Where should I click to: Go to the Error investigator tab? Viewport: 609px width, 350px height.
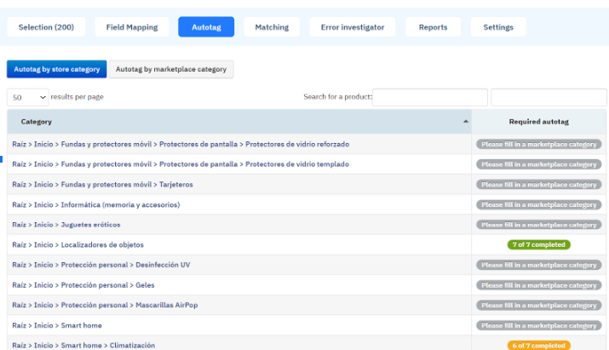[352, 27]
